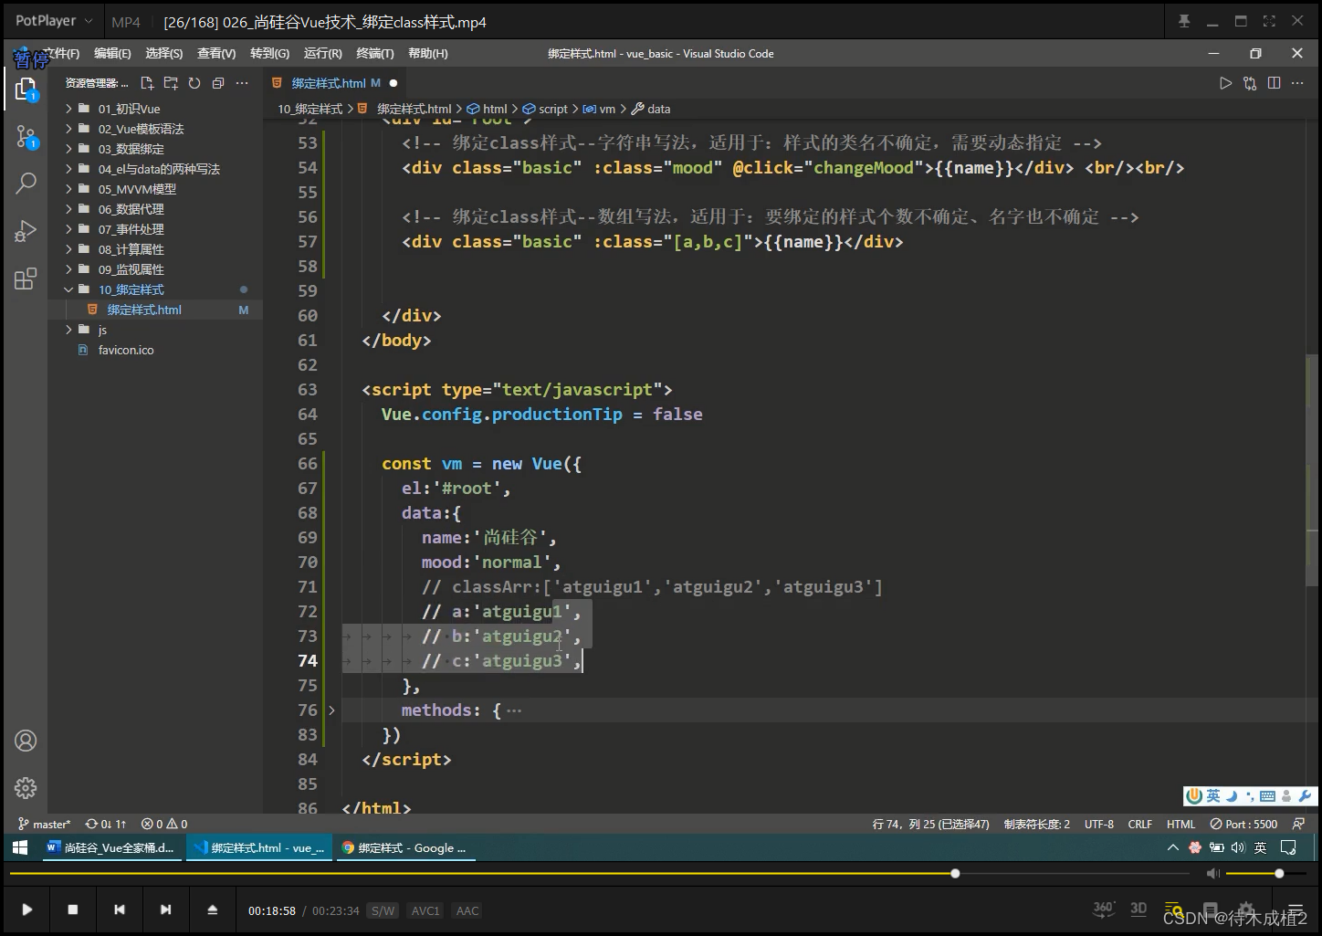
Task: Toggle PotPlayer fullscreen mode
Action: click(1269, 21)
